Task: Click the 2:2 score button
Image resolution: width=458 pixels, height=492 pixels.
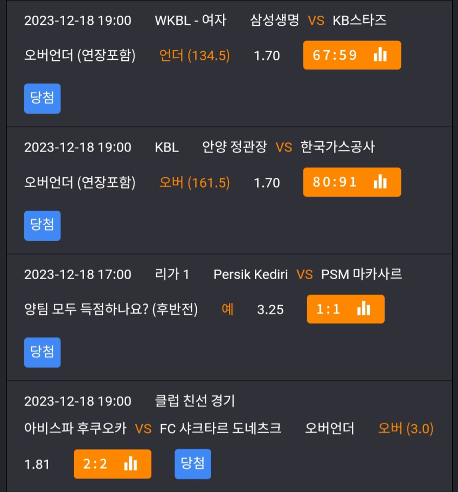Action: coord(113,464)
